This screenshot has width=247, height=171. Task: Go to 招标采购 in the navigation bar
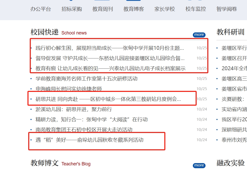[x=72, y=9]
